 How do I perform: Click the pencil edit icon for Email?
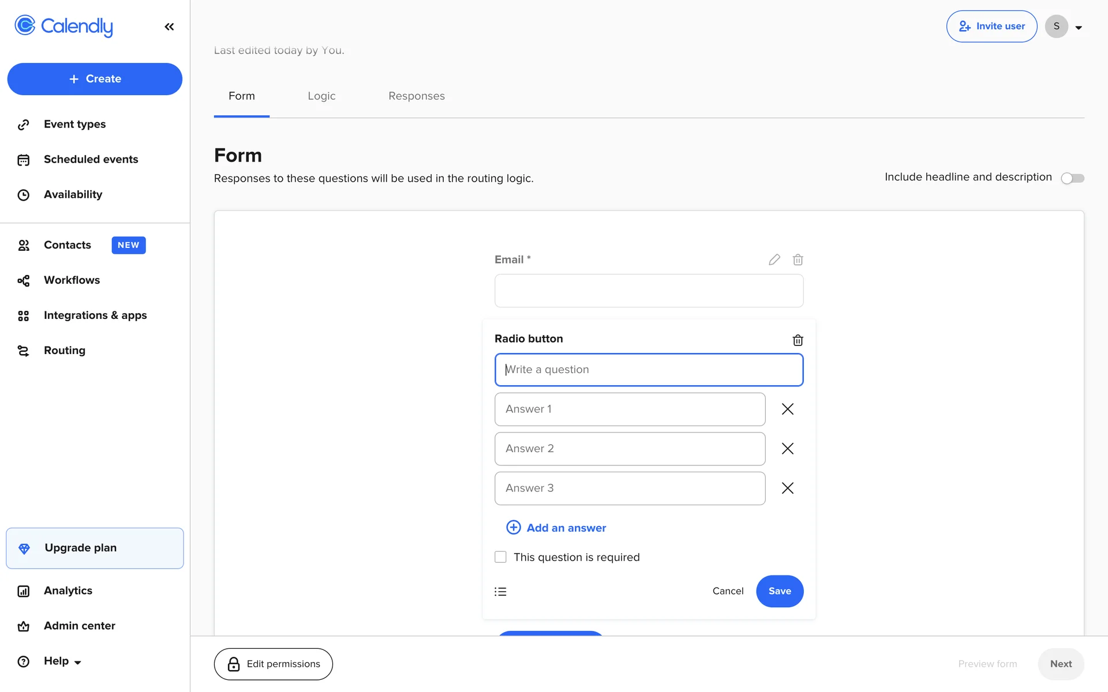point(774,259)
